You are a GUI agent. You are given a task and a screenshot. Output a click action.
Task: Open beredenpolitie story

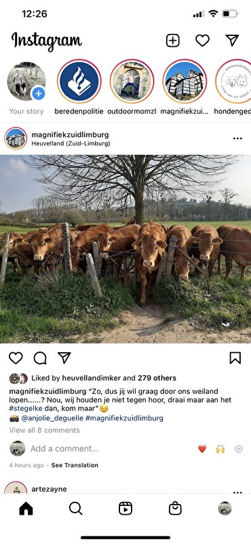tap(79, 81)
